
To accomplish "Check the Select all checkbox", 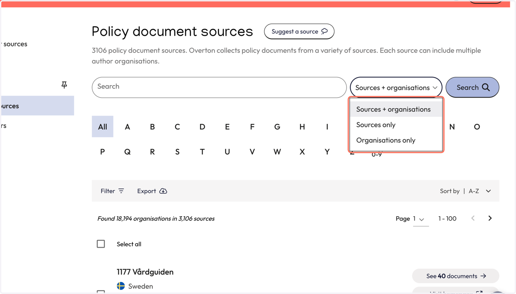I will click(x=101, y=244).
